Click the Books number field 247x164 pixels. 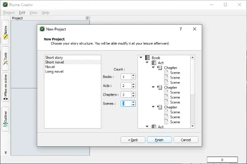126,77
